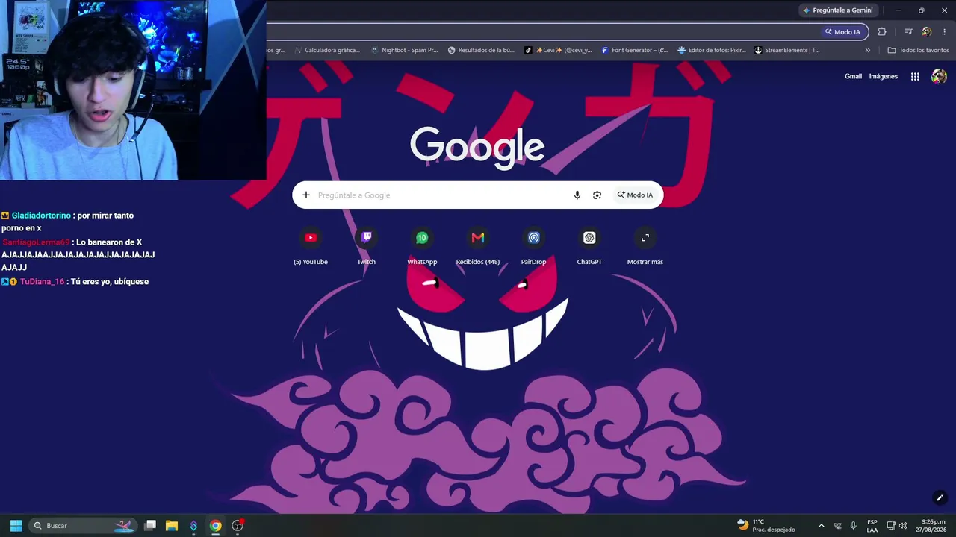Open the Google apps grid
The width and height of the screenshot is (956, 537).
click(915, 76)
